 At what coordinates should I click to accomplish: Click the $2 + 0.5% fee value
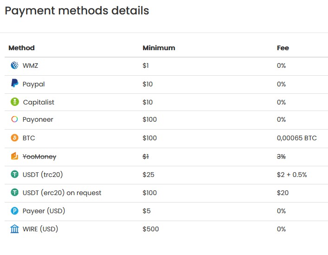(292, 175)
